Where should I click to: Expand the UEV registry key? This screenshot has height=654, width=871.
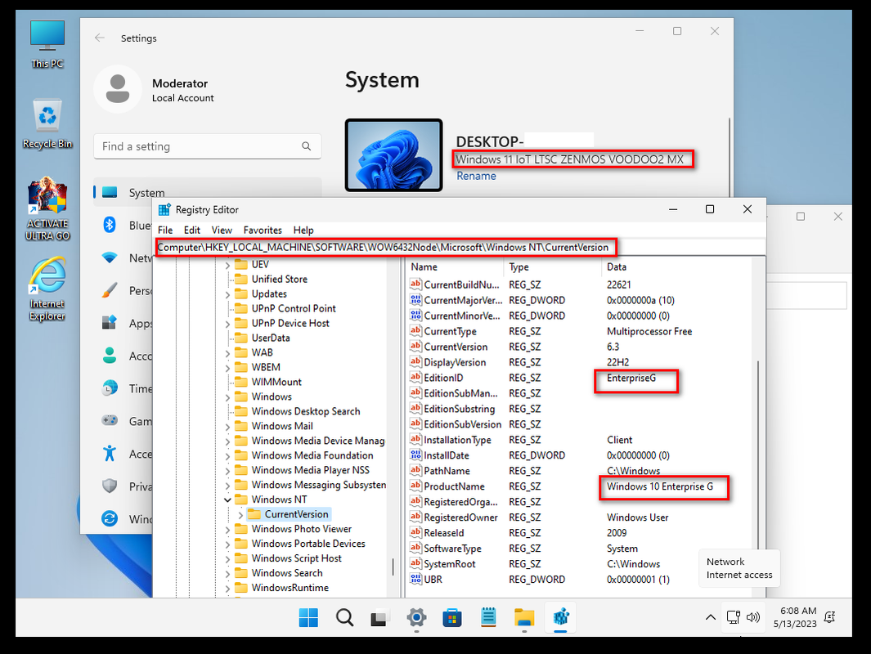click(227, 265)
